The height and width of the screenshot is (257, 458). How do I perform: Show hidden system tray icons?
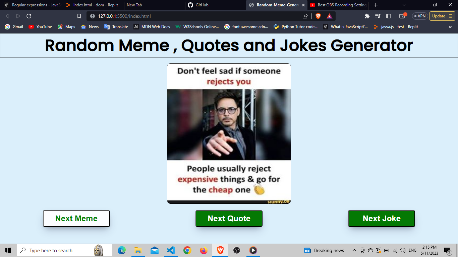(354, 250)
